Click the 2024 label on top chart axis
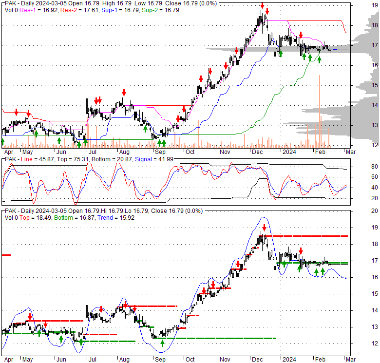Screen dimensions: 380x363 289,152
